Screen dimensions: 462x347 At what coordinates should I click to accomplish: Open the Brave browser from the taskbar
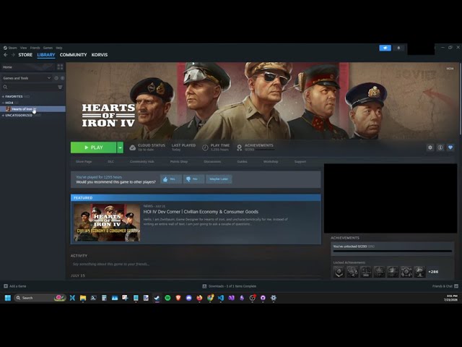(178, 298)
